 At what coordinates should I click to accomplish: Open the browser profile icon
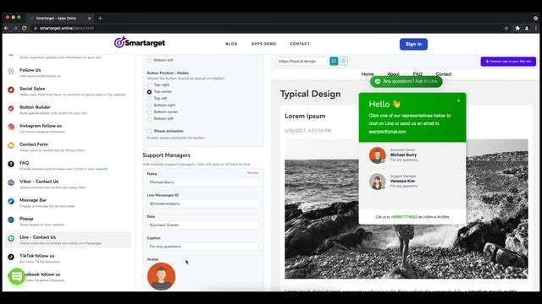527,28
